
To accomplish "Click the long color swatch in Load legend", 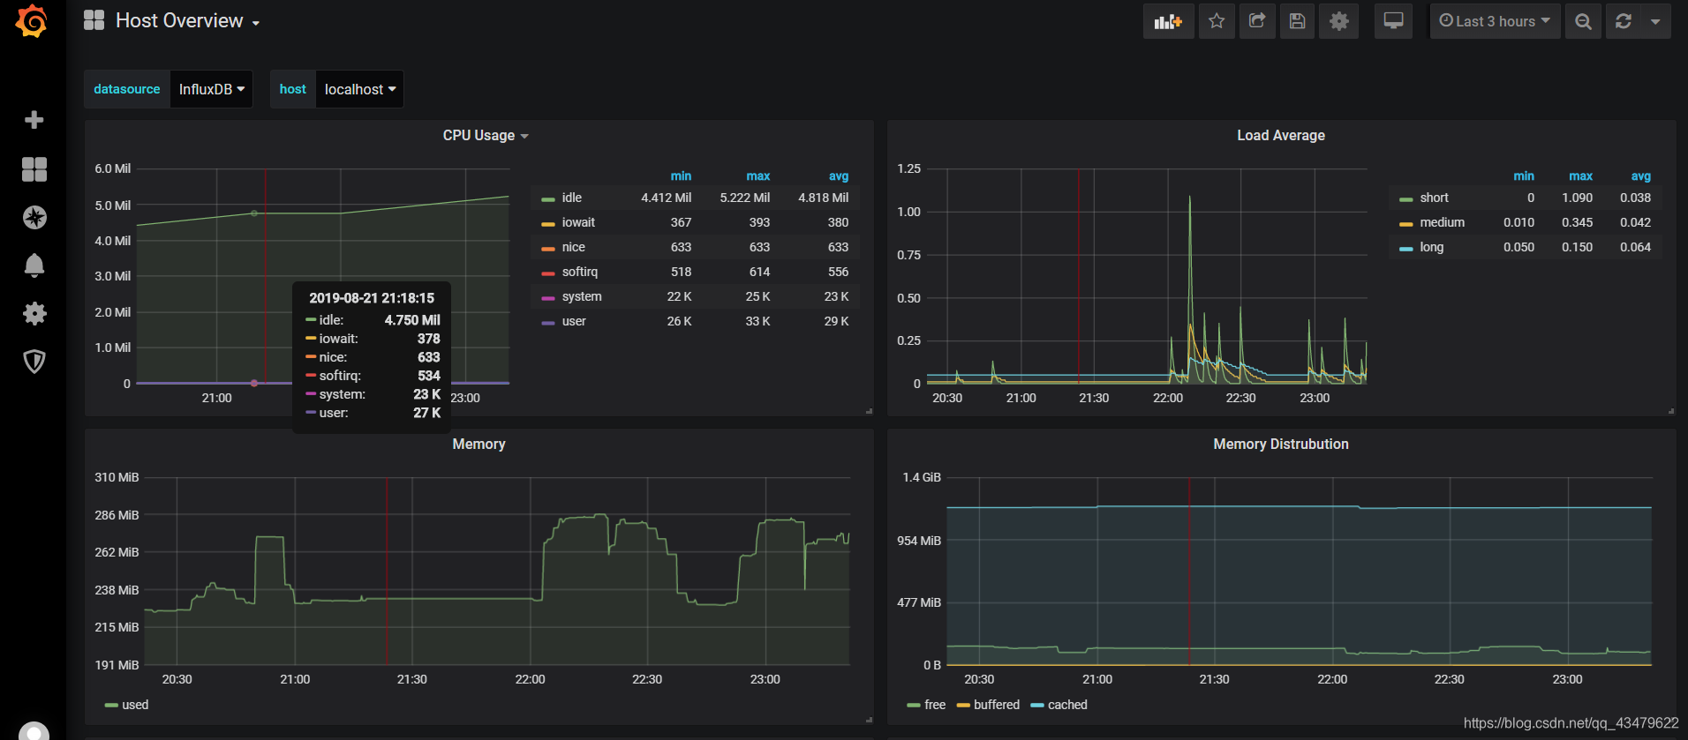I will [1406, 249].
